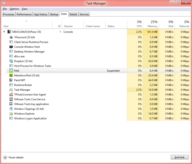Click the Mail envelope icon
The height and width of the screenshot is (164, 192).
[x=11, y=71]
